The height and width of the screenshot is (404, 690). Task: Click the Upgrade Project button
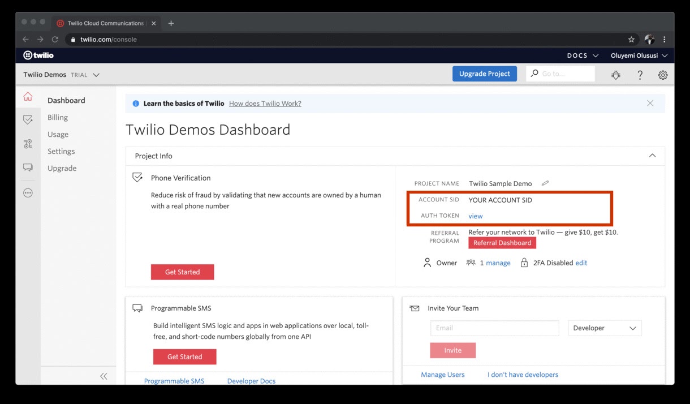(485, 74)
